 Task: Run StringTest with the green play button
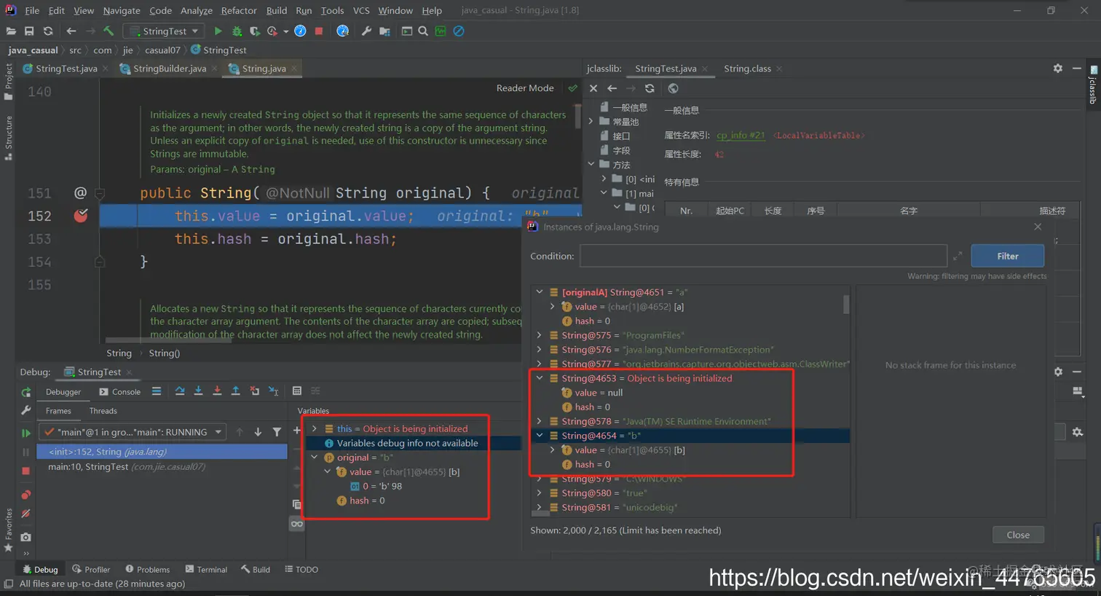(218, 31)
